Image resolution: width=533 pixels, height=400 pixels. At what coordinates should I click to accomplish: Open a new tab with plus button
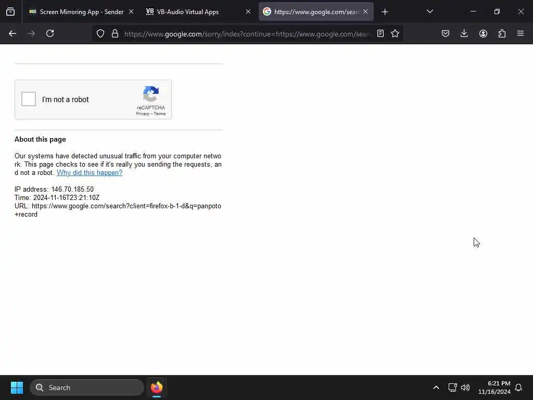[385, 12]
